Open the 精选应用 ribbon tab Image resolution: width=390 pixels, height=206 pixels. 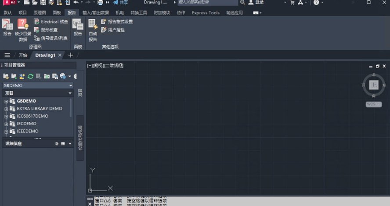234,13
